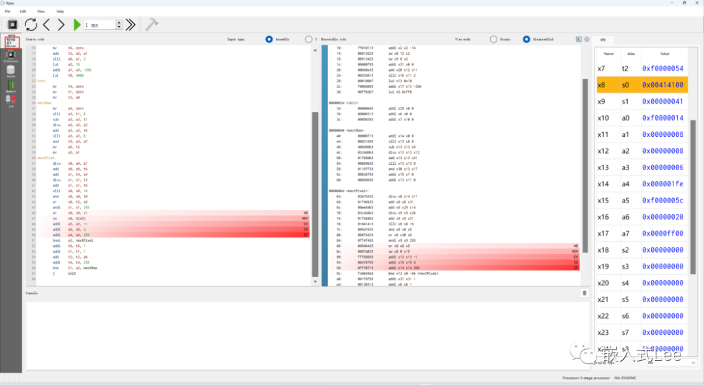Image resolution: width=704 pixels, height=385 pixels.
Task: Select value 0xf000005c of register x15
Action: point(663,201)
